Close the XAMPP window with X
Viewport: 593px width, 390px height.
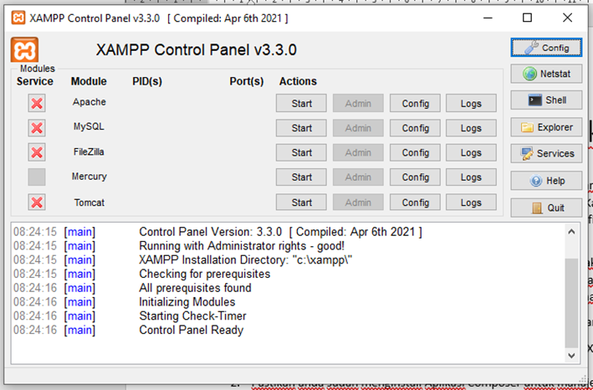pyautogui.click(x=567, y=18)
